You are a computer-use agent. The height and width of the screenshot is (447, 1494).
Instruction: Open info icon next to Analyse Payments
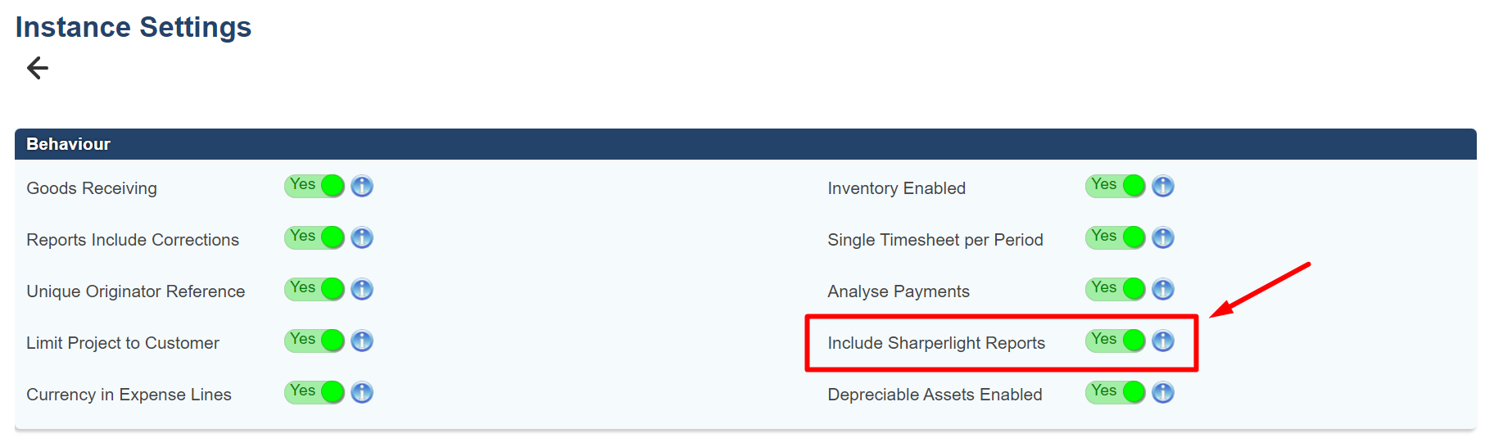(x=1163, y=290)
